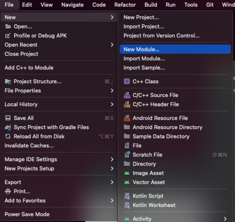Open the Navigate menu

coord(72,5)
